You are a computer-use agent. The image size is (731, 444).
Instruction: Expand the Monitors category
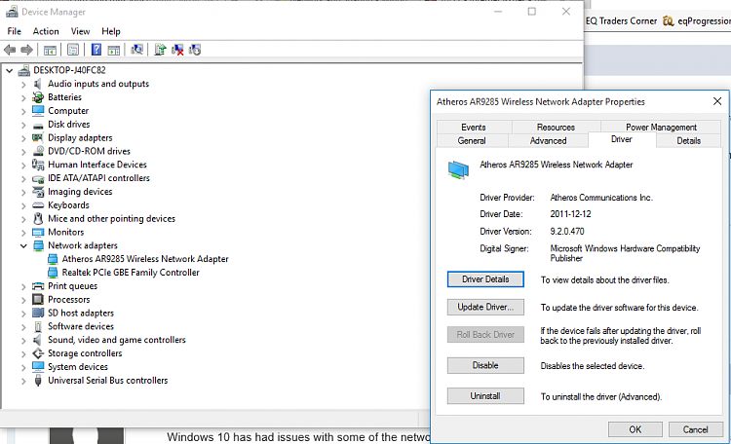(23, 233)
